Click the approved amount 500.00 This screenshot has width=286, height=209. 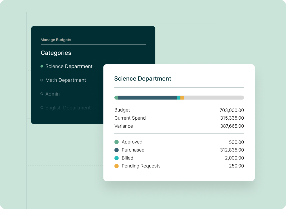click(x=237, y=142)
